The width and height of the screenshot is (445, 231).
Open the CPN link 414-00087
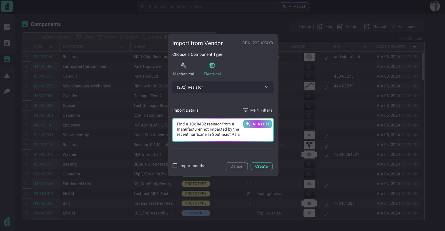tap(44, 66)
